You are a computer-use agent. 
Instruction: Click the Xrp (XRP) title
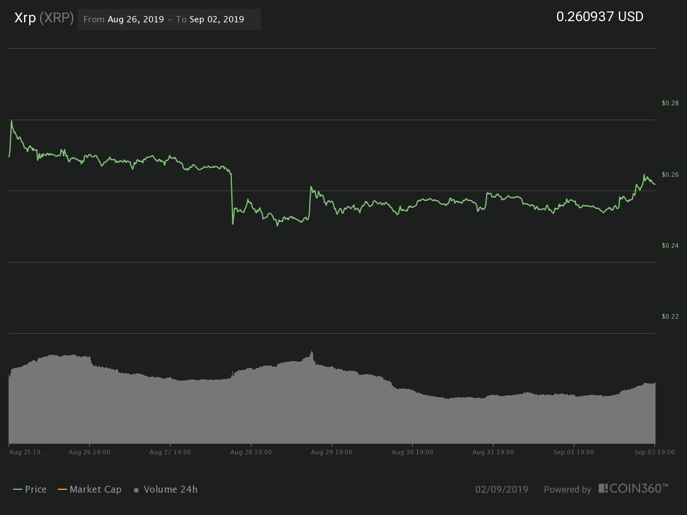point(44,18)
